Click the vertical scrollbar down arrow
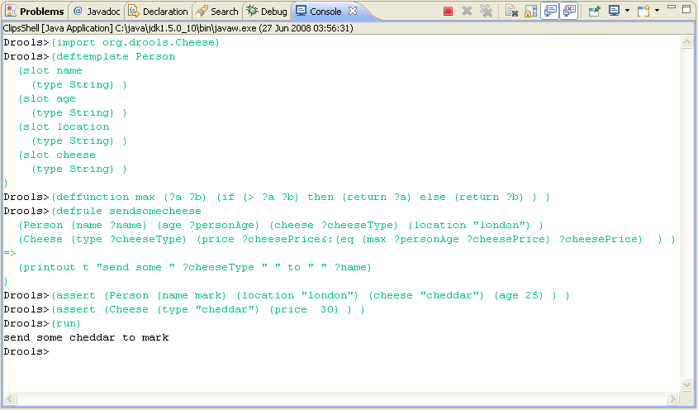 (x=687, y=385)
